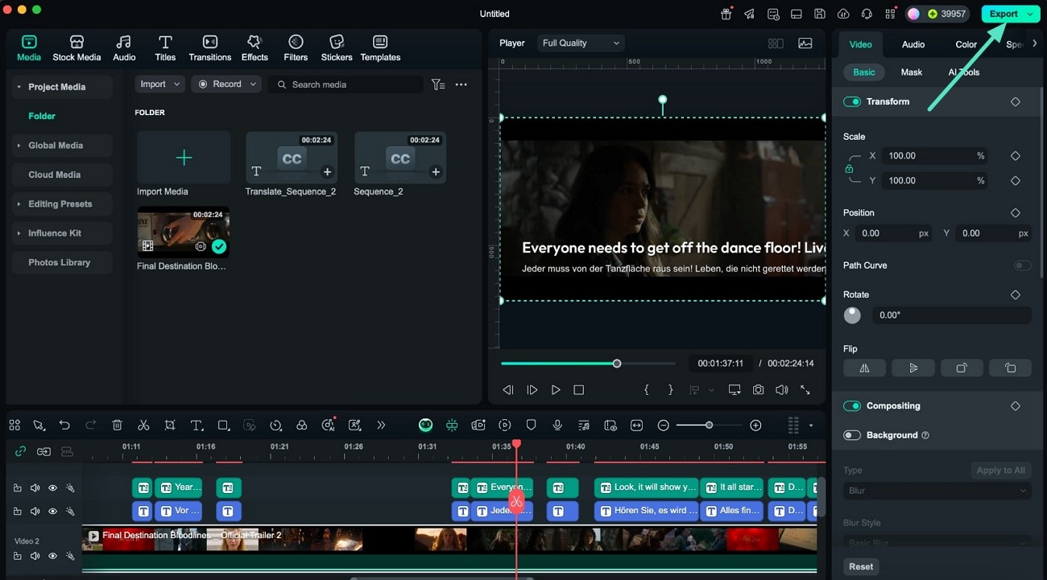The image size is (1047, 580).
Task: Click the player fullscreen expand icon
Action: point(805,389)
